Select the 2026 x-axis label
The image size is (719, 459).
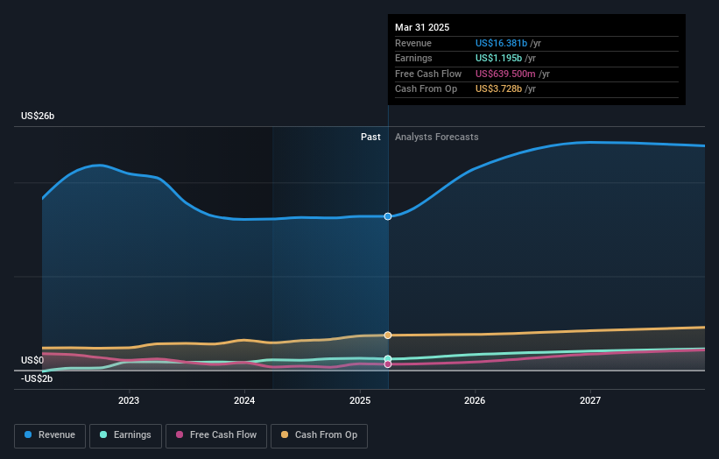pyautogui.click(x=475, y=400)
